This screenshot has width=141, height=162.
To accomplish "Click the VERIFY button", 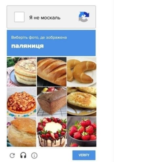I will [x=84, y=155].
